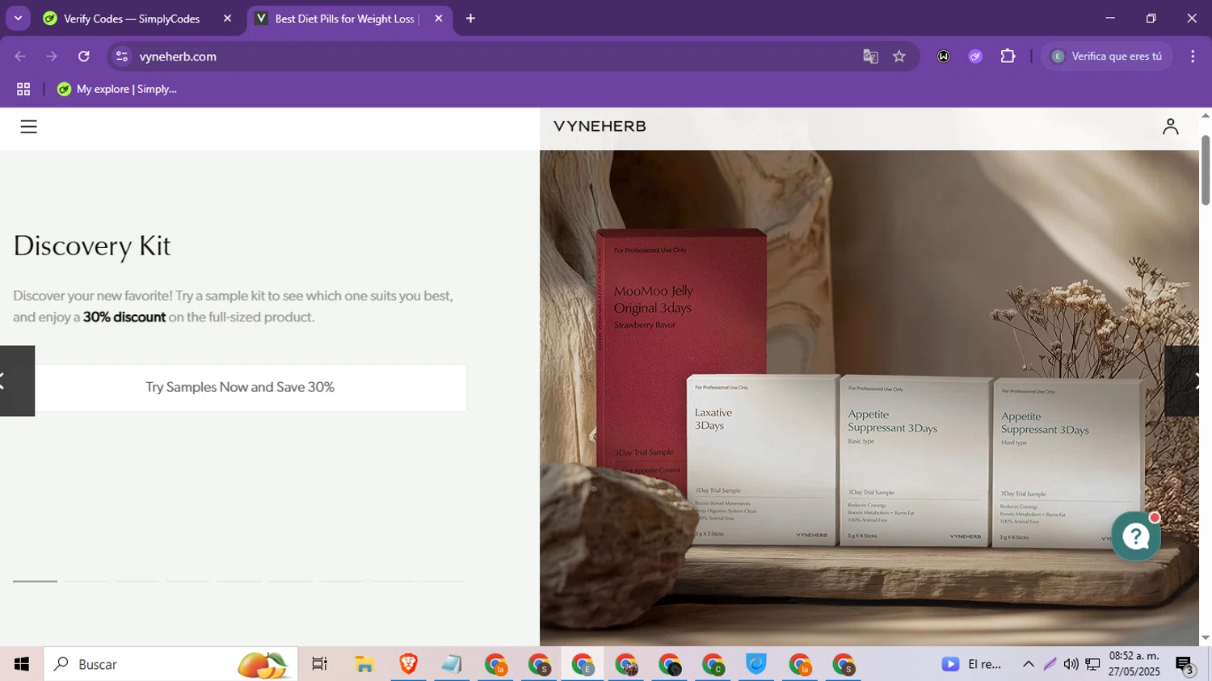The height and width of the screenshot is (681, 1212).
Task: Show hidden system tray icons
Action: tap(1029, 664)
